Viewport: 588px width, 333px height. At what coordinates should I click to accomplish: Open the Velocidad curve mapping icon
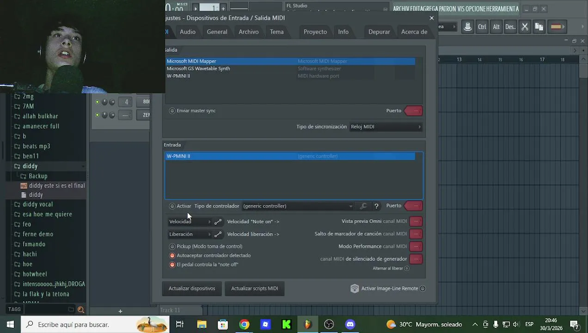[218, 222]
